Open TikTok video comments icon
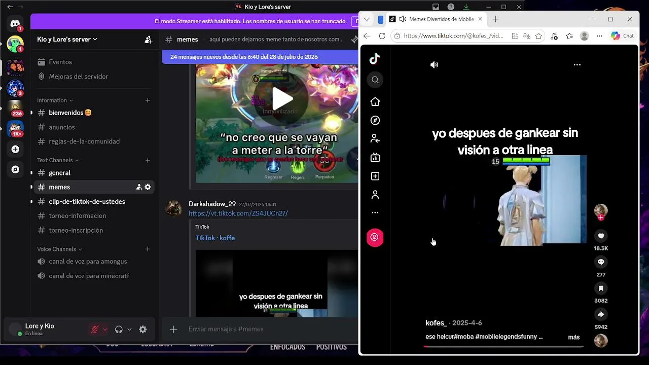649x365 pixels. [601, 262]
